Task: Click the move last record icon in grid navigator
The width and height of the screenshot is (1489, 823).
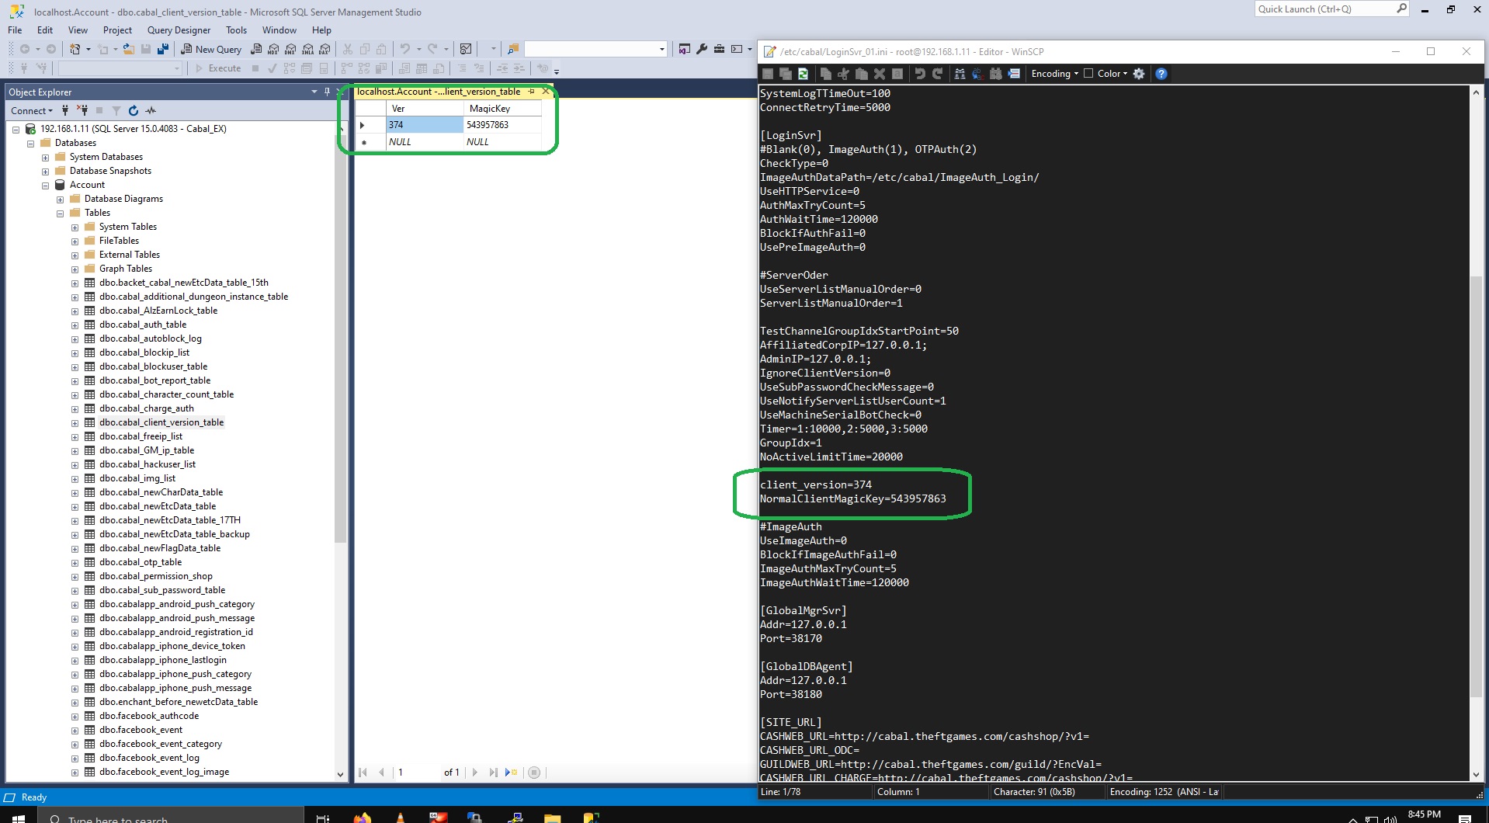Action: pyautogui.click(x=493, y=773)
